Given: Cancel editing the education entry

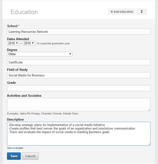Looking at the screenshot, I should [30, 156].
